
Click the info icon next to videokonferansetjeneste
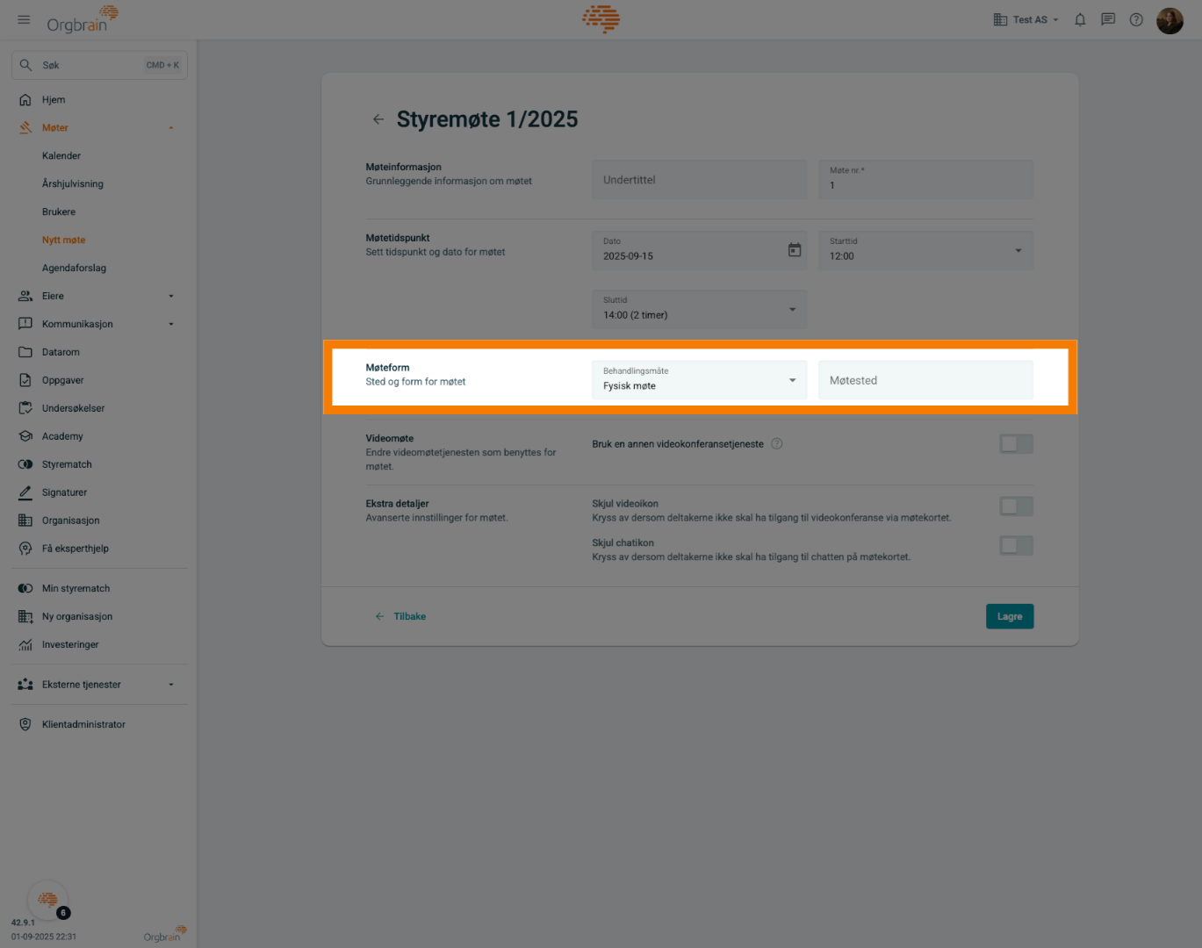pos(777,444)
